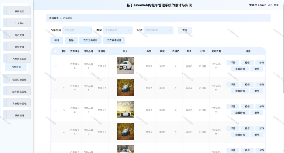Screen dimensions: 284x153
Task: Click 详情 for row 车牌号7
Action: pyautogui.click(x=233, y=85)
